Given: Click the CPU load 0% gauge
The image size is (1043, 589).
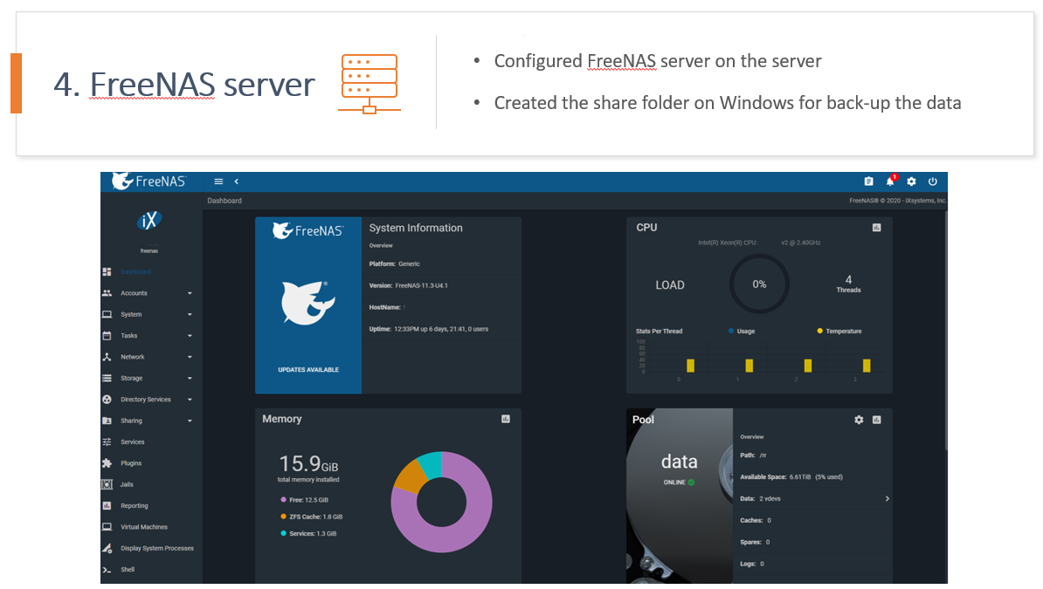Looking at the screenshot, I should coord(759,284).
